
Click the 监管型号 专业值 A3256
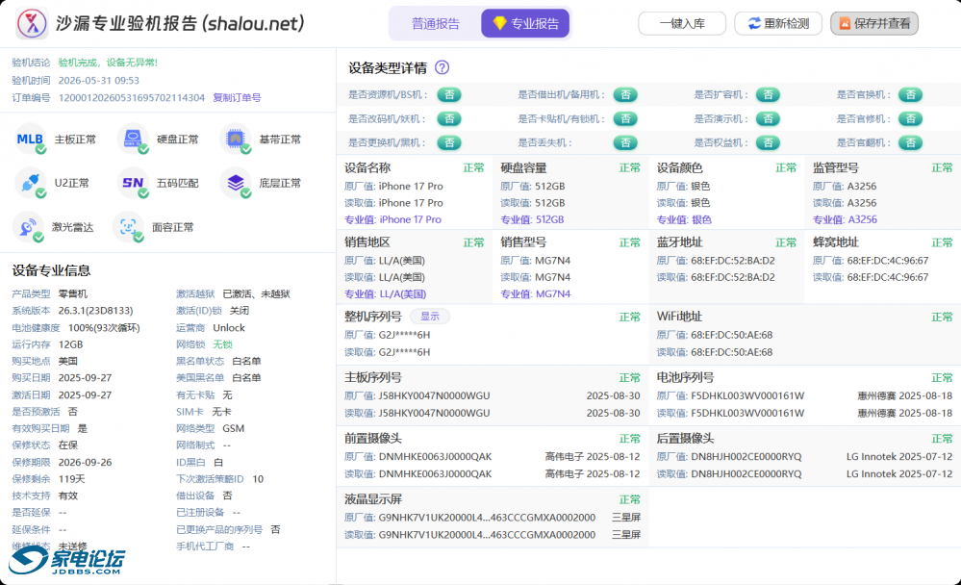pos(862,219)
